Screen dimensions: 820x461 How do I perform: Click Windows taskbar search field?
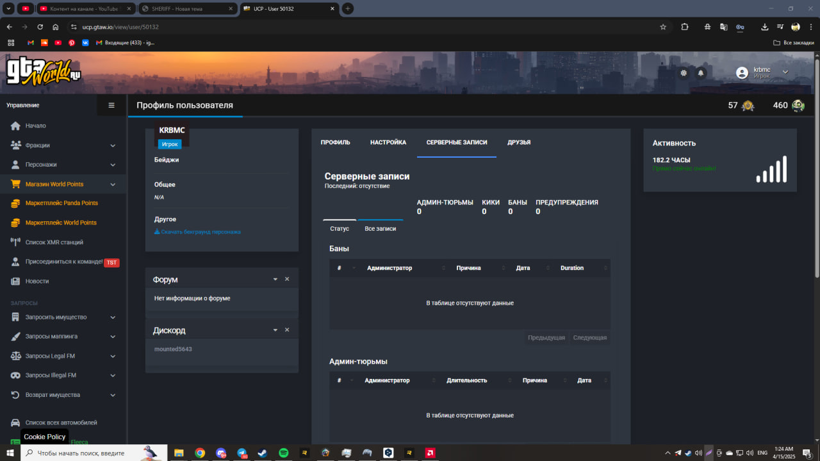click(94, 453)
